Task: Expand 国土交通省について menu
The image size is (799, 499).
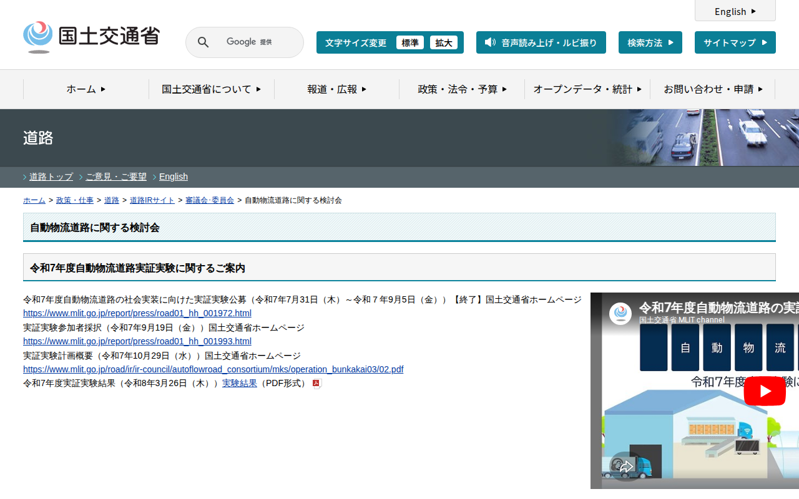Action: 212,89
